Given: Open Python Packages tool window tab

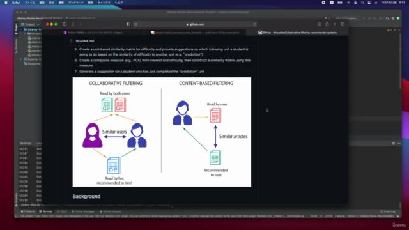Looking at the screenshot, I should click(x=83, y=211).
